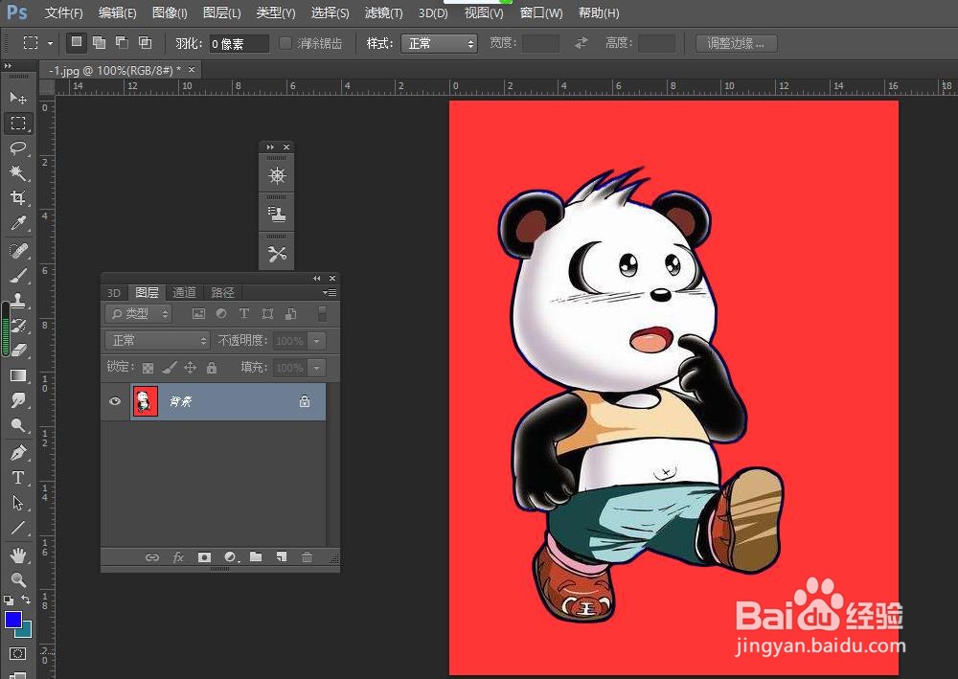This screenshot has height=679, width=958.
Task: Open the 填充 fill slider arrow
Action: (316, 368)
